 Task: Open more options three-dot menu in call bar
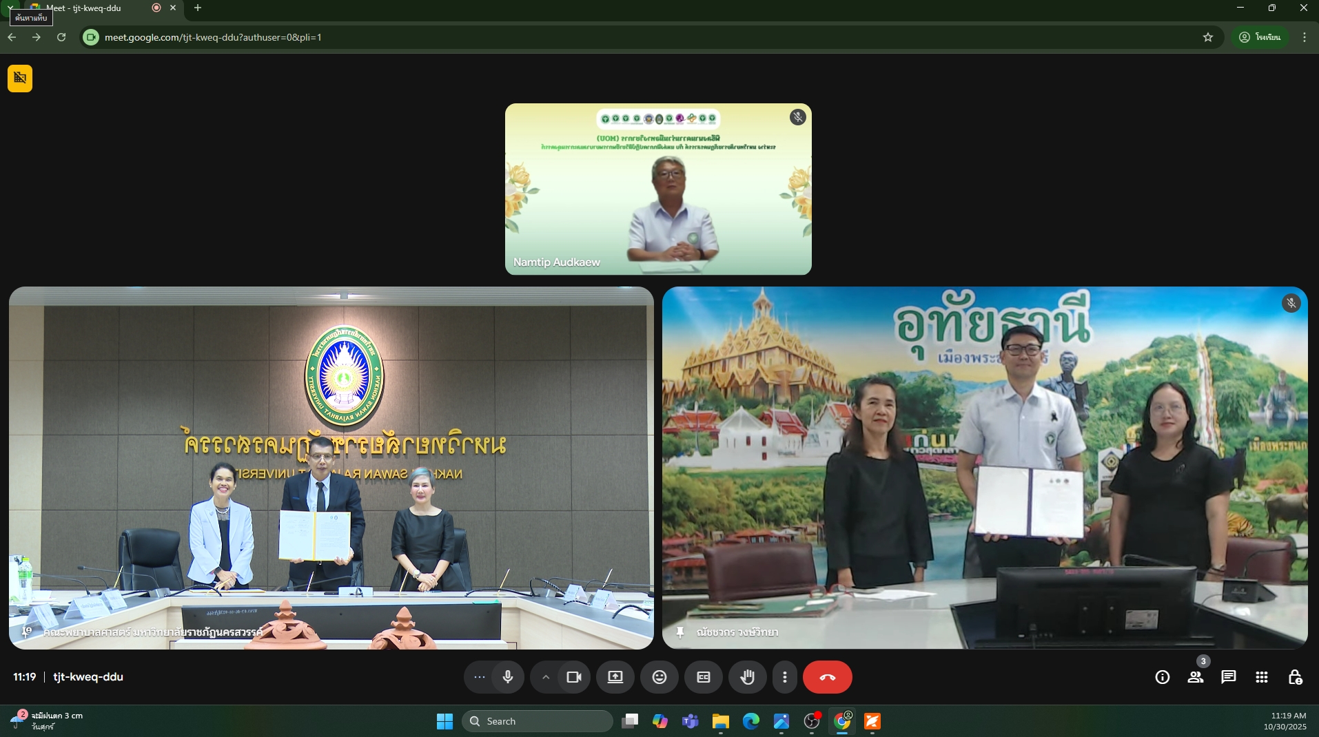[784, 677]
